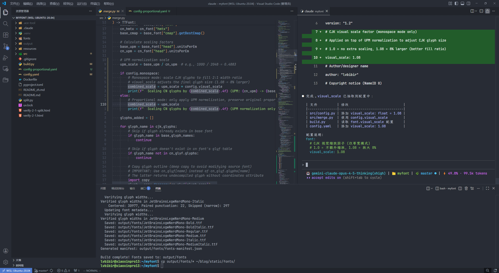The height and width of the screenshot is (273, 499).
Task: Toggle the primary side bar layout button
Action: [456, 3]
